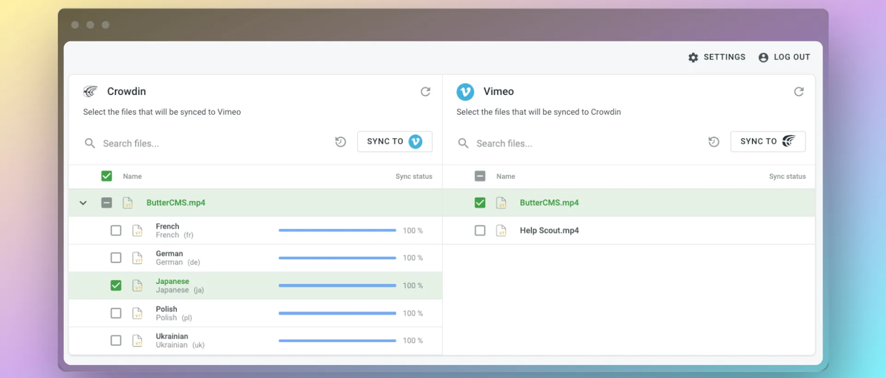Open sync history in Vimeo panel
This screenshot has width=886, height=378.
(713, 142)
